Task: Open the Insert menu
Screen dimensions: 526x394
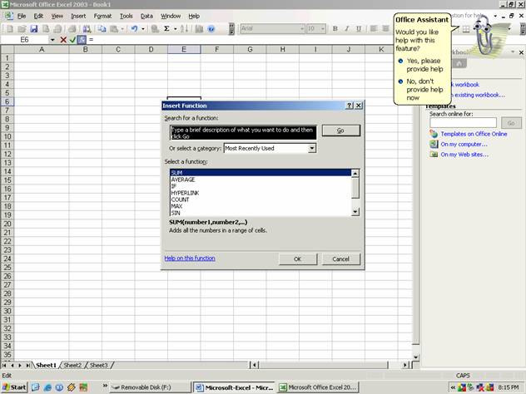Action: pyautogui.click(x=78, y=16)
